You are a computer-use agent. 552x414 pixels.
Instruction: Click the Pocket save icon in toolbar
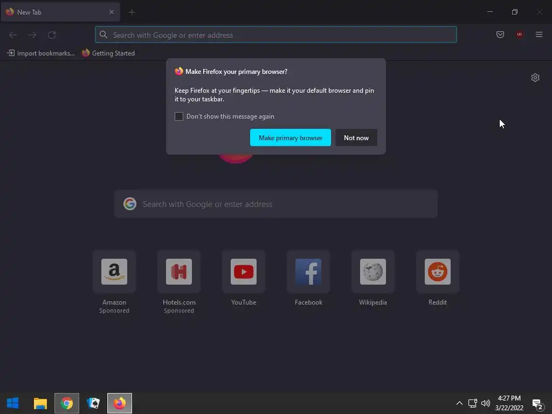point(500,34)
